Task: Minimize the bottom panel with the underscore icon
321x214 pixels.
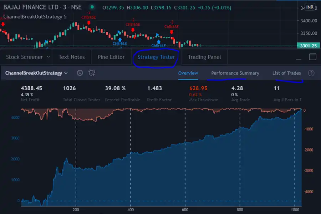Action: click(x=299, y=59)
